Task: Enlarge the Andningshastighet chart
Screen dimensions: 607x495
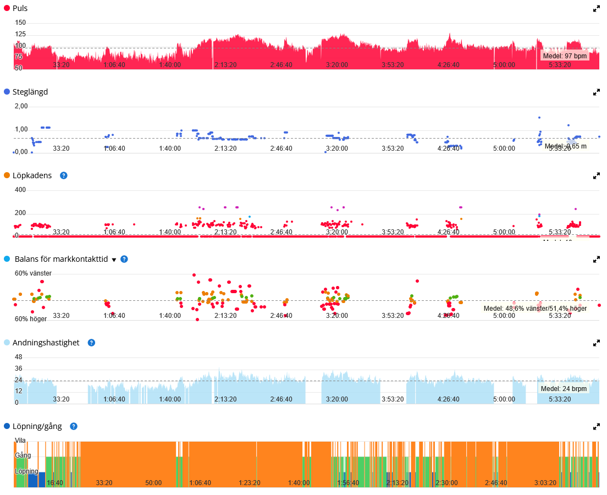Action: (x=596, y=343)
